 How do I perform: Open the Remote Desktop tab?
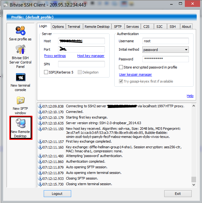[97, 27]
